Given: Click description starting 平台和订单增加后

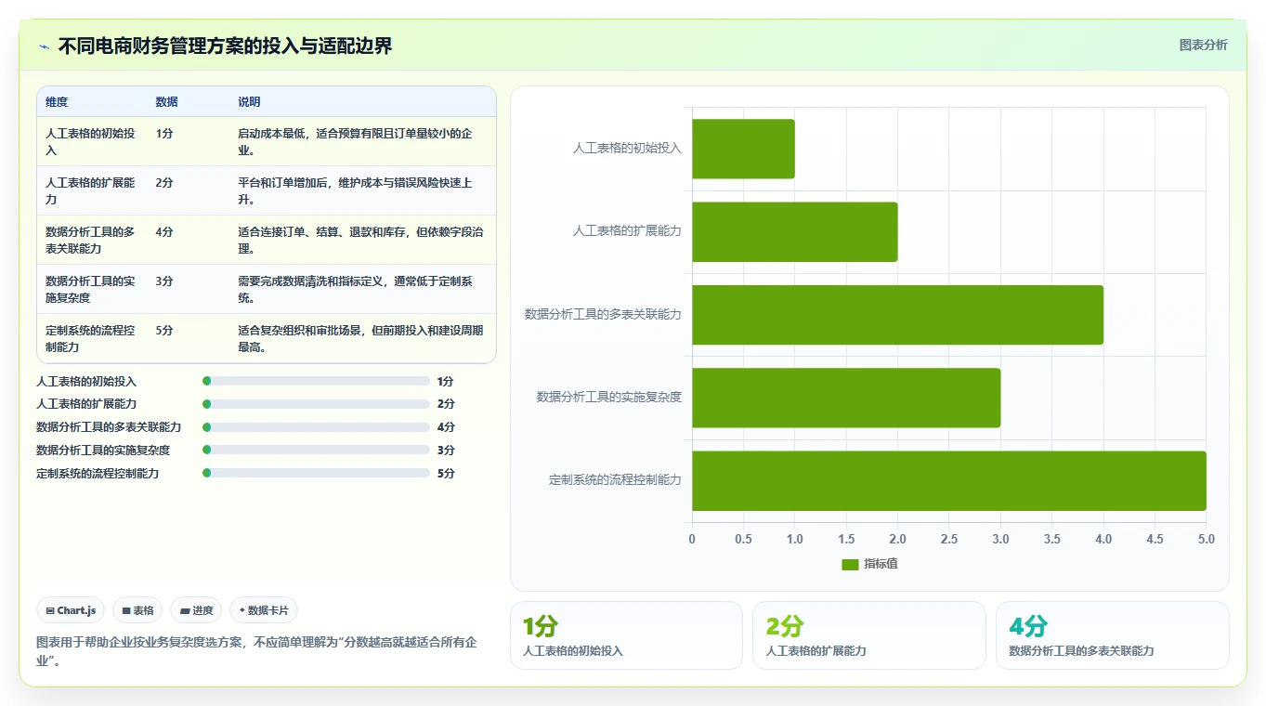Looking at the screenshot, I should [360, 191].
